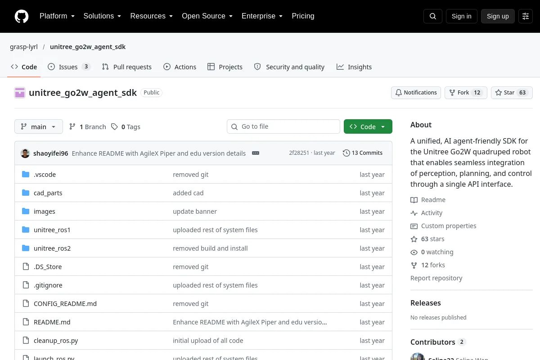The height and width of the screenshot is (360, 540).
Task: Click the README.md file icon
Action: 26,322
